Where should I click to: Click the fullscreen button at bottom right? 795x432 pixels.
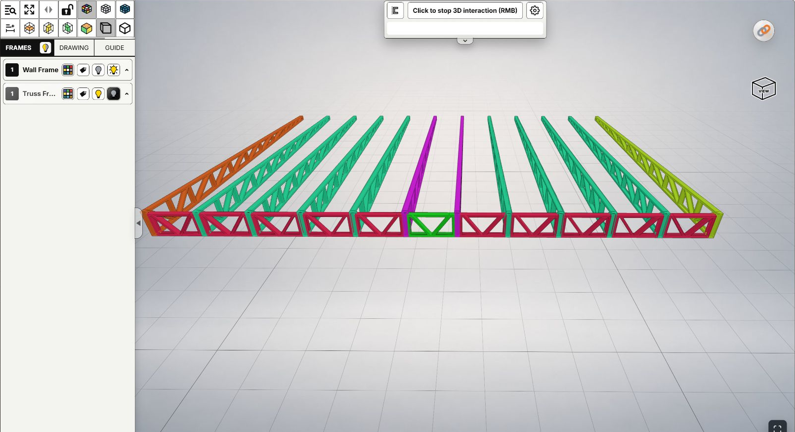[x=778, y=427]
